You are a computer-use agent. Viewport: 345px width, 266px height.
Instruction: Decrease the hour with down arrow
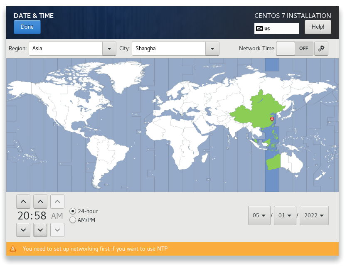(x=23, y=230)
